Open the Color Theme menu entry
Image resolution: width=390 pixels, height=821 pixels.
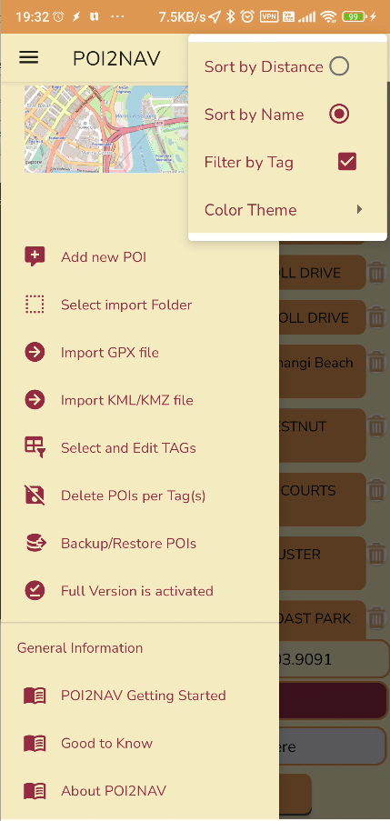(287, 209)
